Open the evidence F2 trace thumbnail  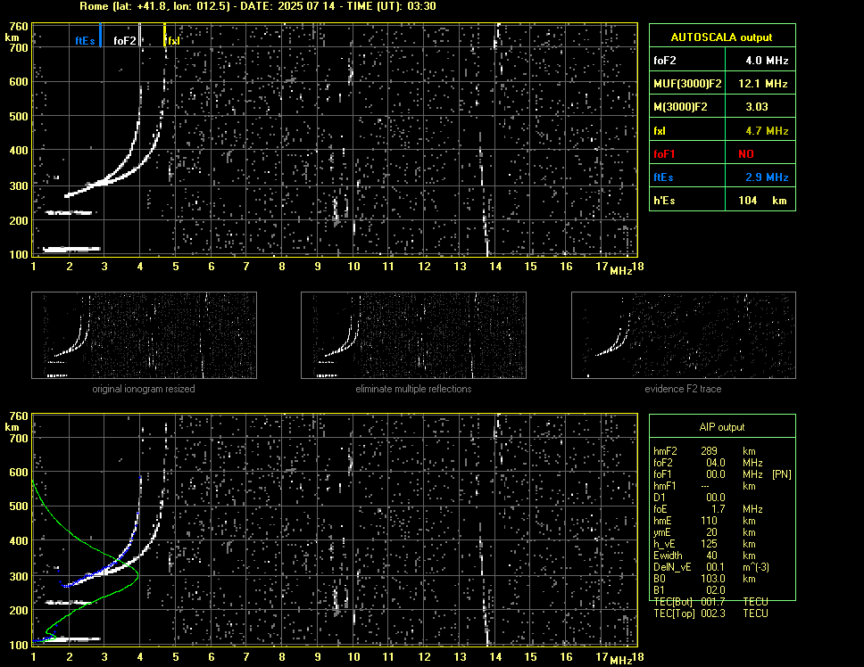click(x=684, y=335)
